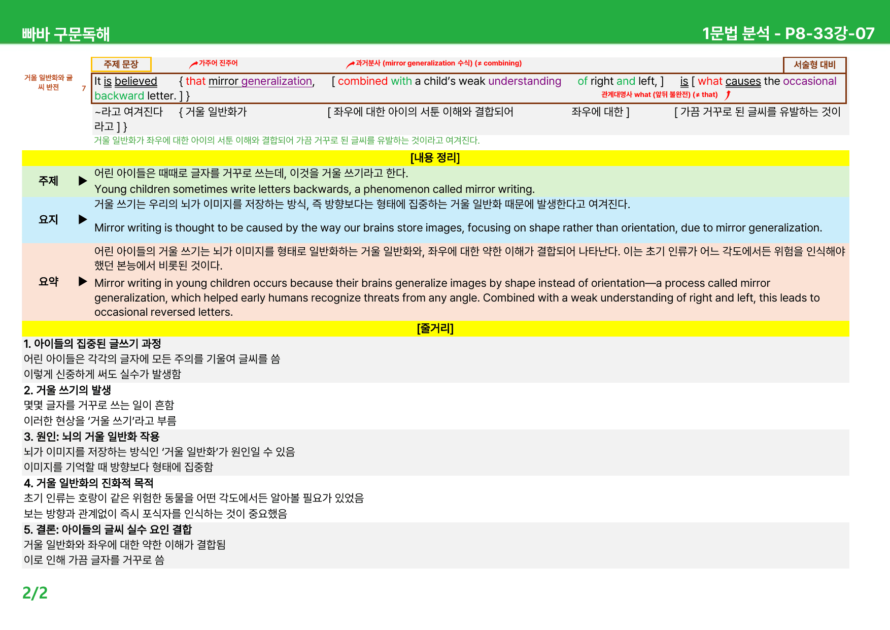Click 'Mirror writing in young children occurs' paragraph
890x630 pixels.
(x=457, y=297)
